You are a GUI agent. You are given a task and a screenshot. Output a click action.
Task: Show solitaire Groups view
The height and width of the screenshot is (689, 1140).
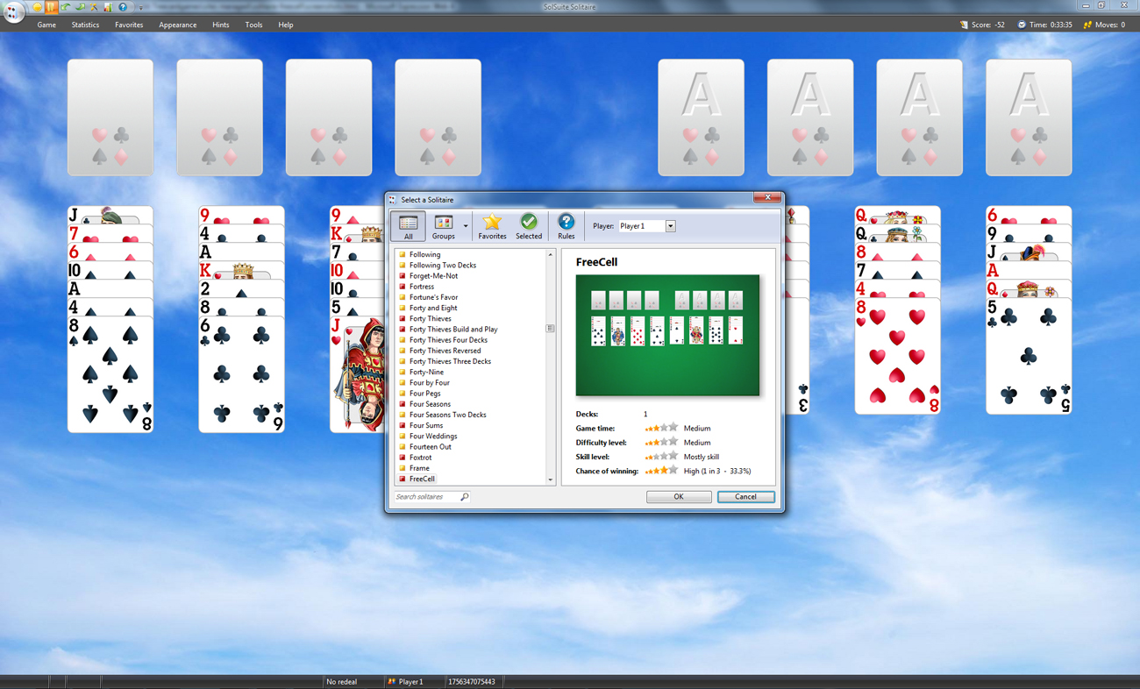pos(443,226)
